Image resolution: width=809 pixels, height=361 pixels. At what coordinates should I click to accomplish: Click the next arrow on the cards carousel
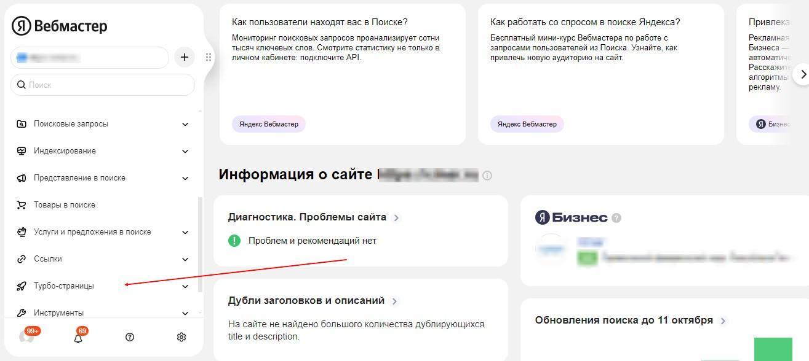[802, 74]
